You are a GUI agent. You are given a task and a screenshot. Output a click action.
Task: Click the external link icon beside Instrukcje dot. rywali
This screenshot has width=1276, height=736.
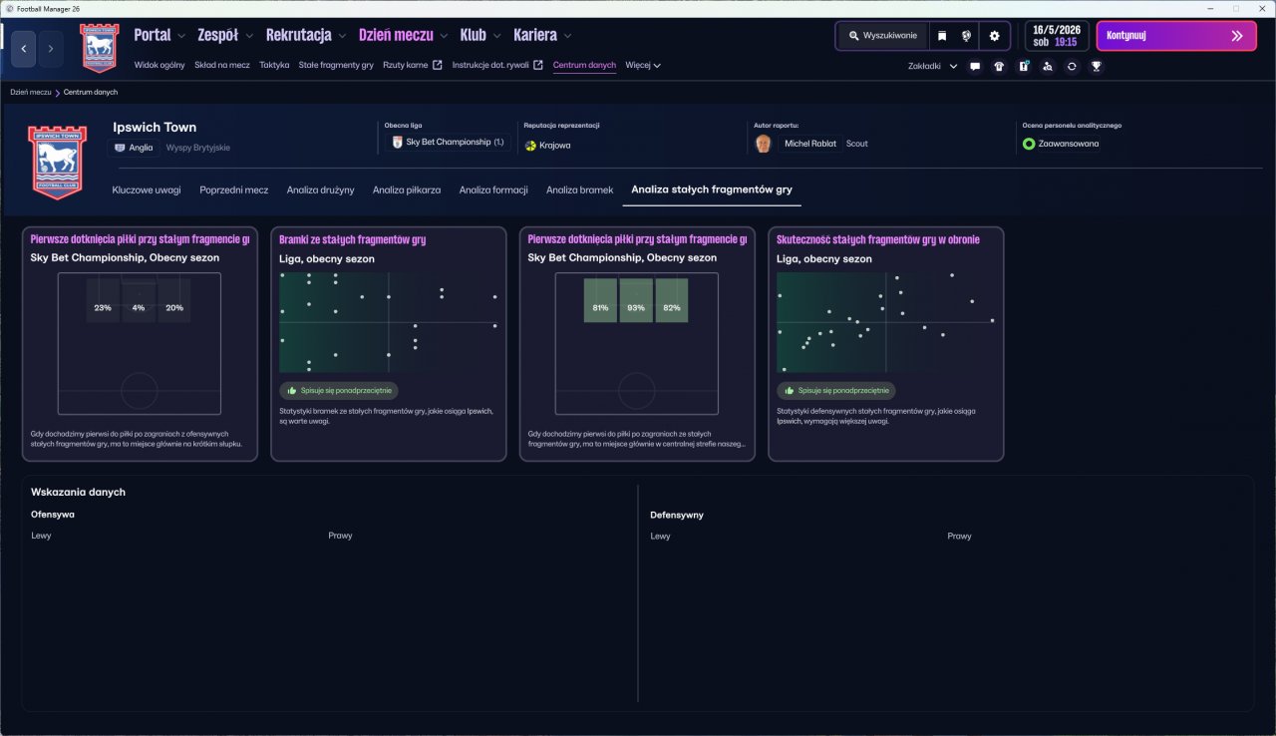pos(538,66)
